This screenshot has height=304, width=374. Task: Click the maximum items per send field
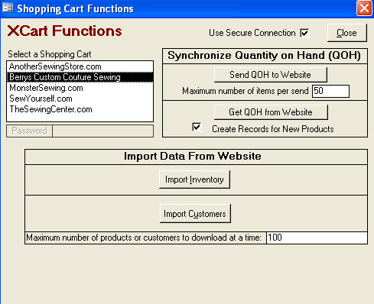click(x=330, y=91)
